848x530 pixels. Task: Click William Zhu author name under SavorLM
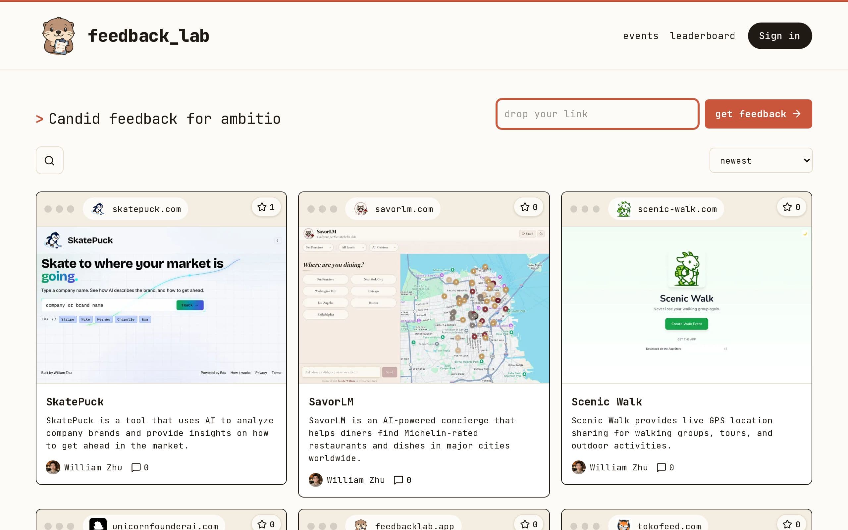356,480
